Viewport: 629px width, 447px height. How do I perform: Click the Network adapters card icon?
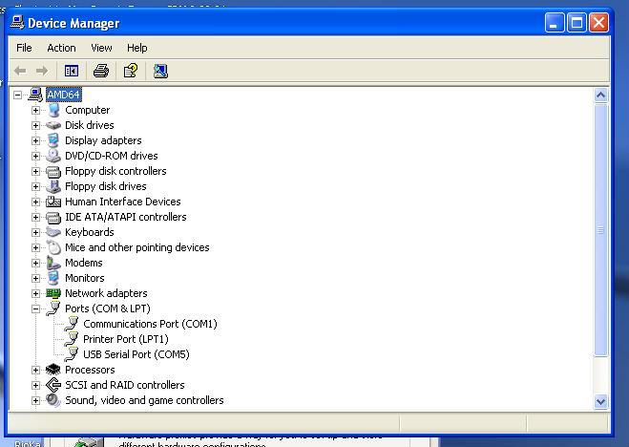(x=53, y=293)
